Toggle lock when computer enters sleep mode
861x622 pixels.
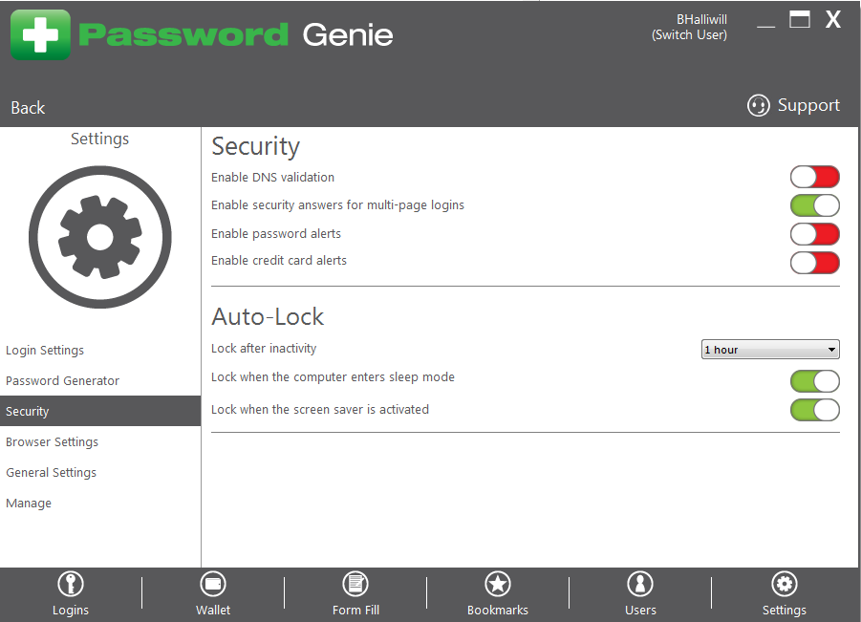pyautogui.click(x=815, y=381)
